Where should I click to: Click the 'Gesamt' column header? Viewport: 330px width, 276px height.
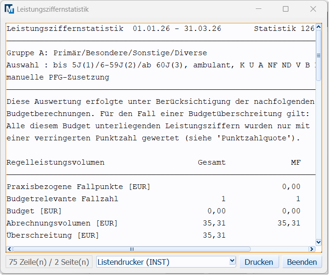click(x=212, y=163)
